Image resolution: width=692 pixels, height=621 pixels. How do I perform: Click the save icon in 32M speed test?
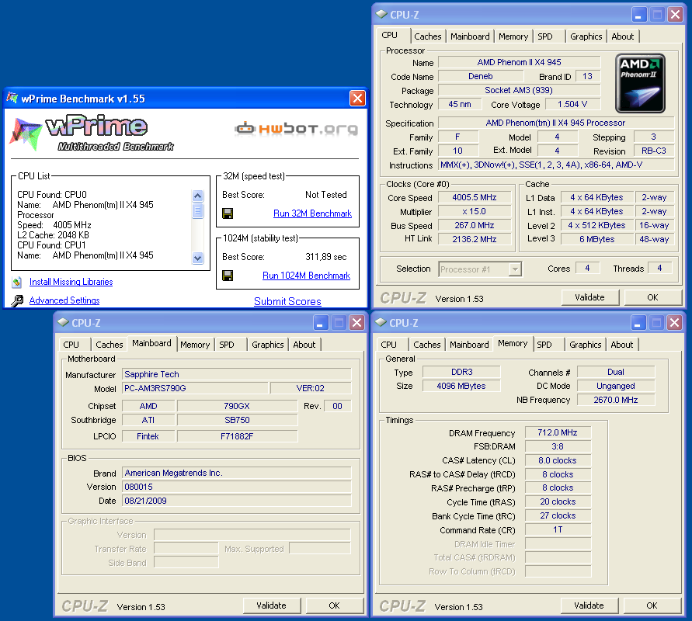pyautogui.click(x=228, y=214)
